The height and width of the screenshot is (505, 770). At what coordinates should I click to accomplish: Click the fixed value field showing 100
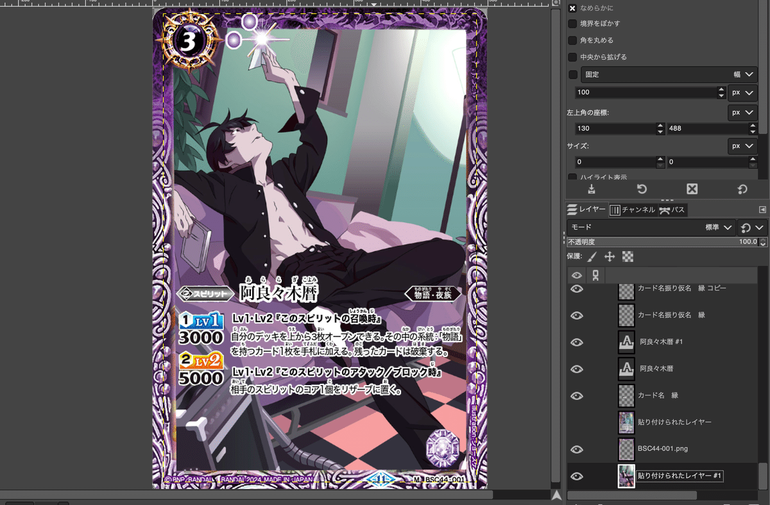click(646, 92)
